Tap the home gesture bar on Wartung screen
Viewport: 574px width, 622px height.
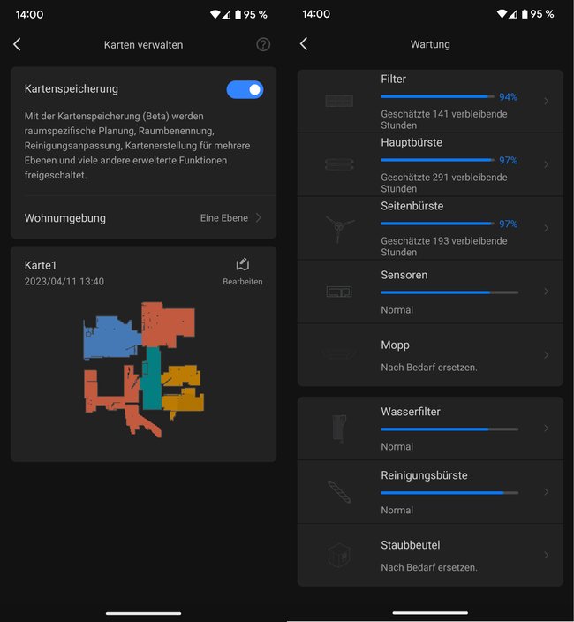click(430, 613)
